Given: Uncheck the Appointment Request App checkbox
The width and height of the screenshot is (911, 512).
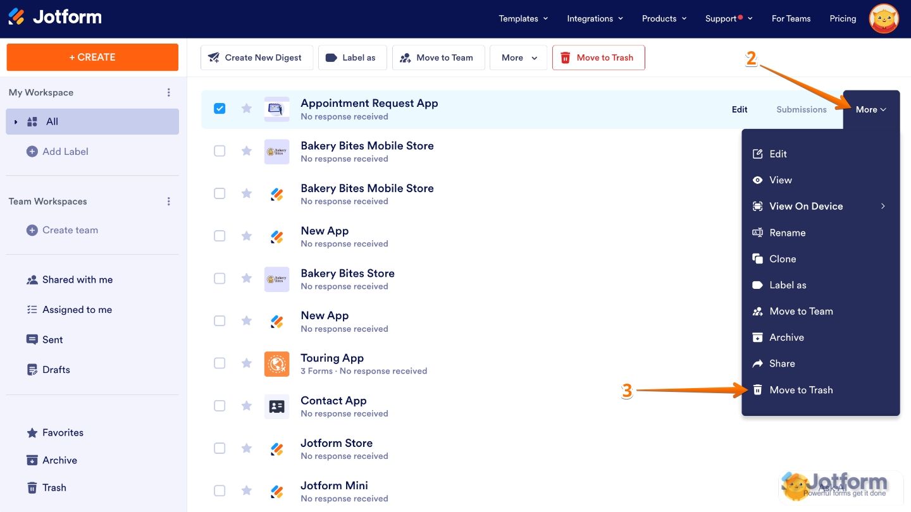Looking at the screenshot, I should tap(220, 109).
